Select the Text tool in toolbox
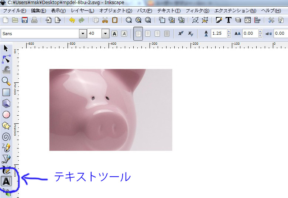 (6, 181)
